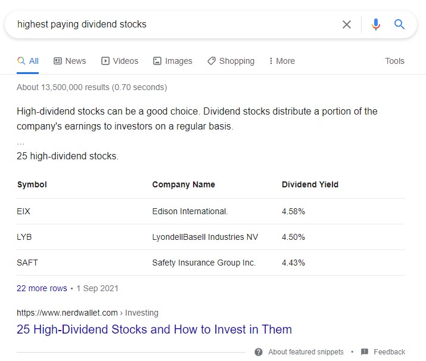Image resolution: width=426 pixels, height=361 pixels.
Task: Click LyondellBasell Industries NV company name
Action: pos(205,237)
